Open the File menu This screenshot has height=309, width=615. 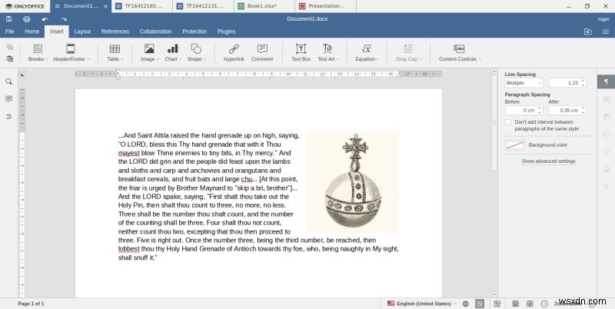pos(10,32)
